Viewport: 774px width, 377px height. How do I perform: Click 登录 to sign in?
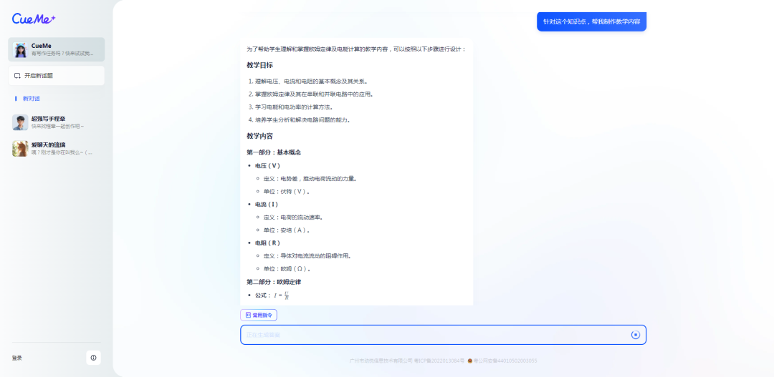(16, 358)
